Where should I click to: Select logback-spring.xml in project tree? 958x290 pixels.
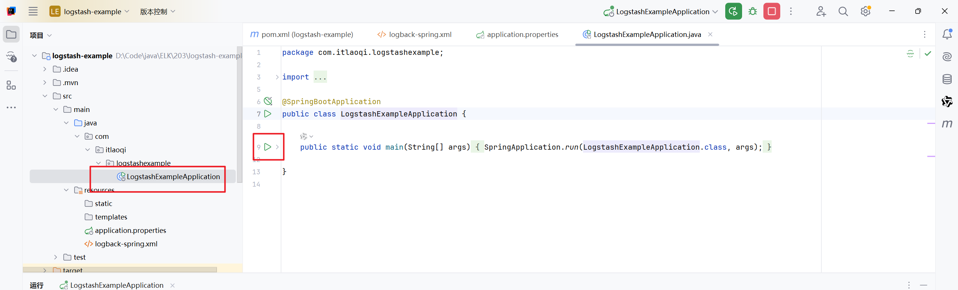(121, 244)
